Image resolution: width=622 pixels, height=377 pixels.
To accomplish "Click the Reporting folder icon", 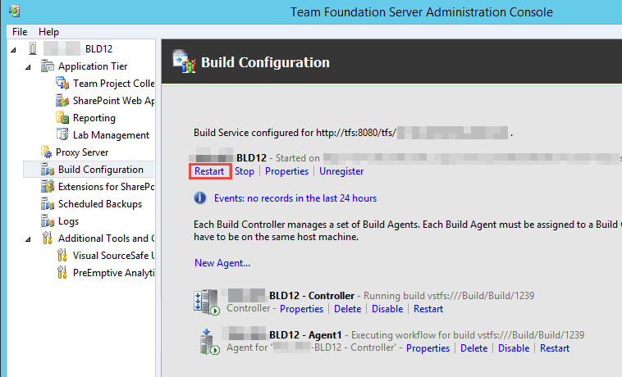I will [62, 118].
